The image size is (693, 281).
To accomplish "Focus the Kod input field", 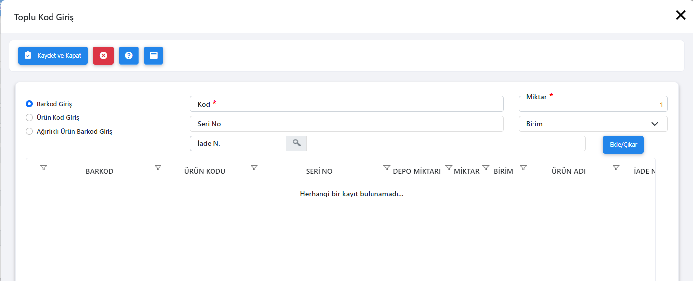I will click(347, 104).
